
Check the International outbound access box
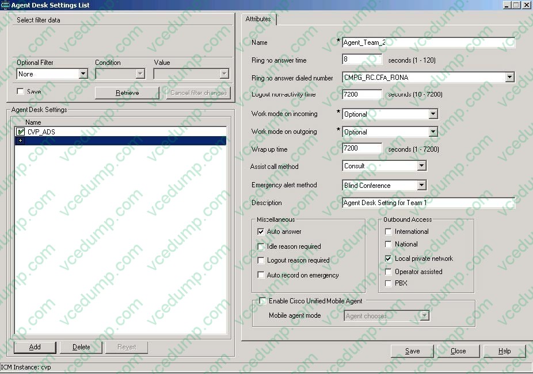click(389, 232)
